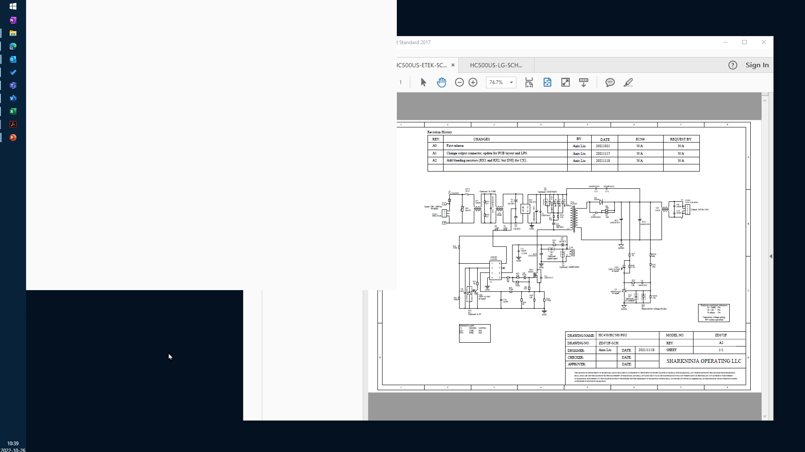Click the '2021/11/18' designer date
This screenshot has width=805, height=452.
click(x=646, y=350)
